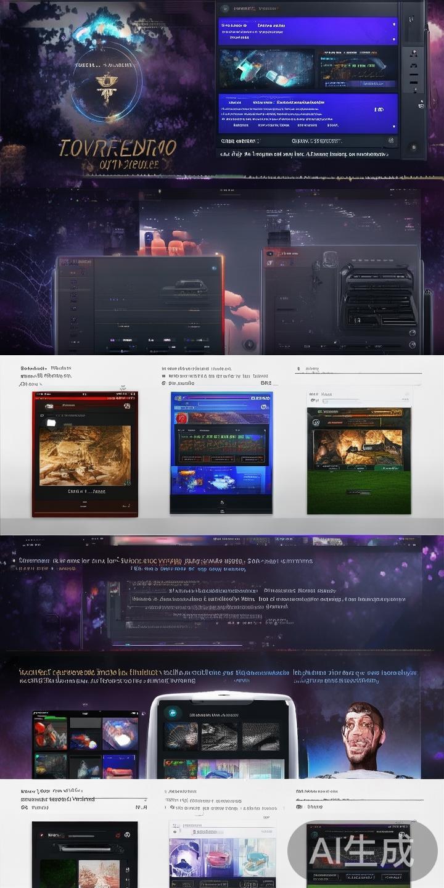Click the teal round icon on tablet screen
444x888 pixels.
tap(173, 712)
